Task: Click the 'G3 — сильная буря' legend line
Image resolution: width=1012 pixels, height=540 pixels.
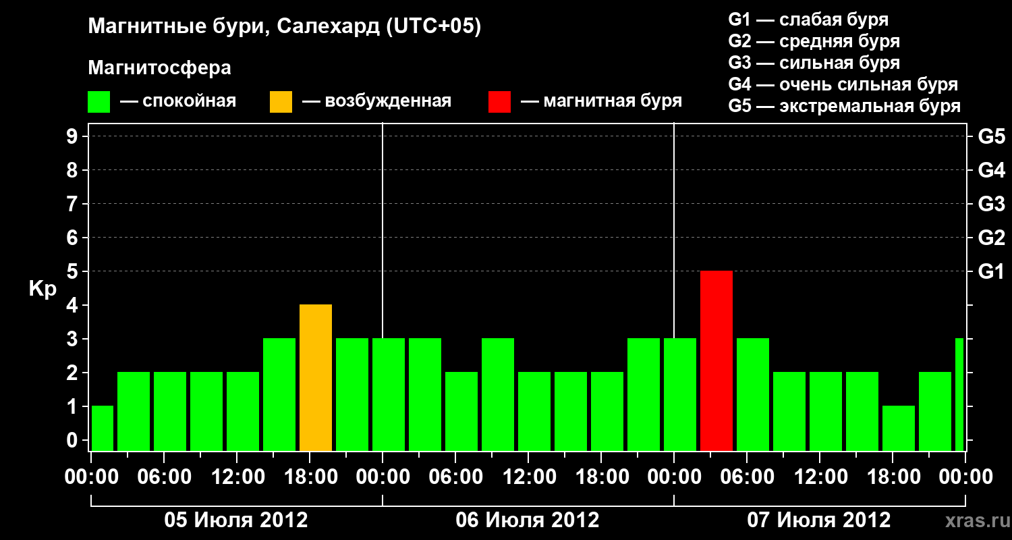Action: pos(814,63)
